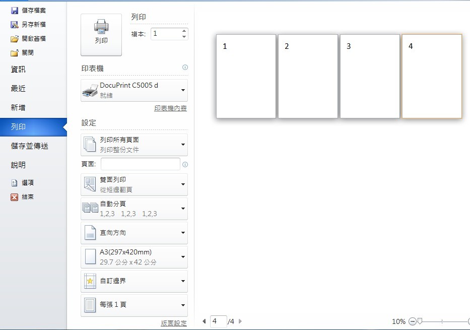Open the Portrait Orientation (直向方向) dropdown
This screenshot has height=330, width=470.
click(135, 233)
